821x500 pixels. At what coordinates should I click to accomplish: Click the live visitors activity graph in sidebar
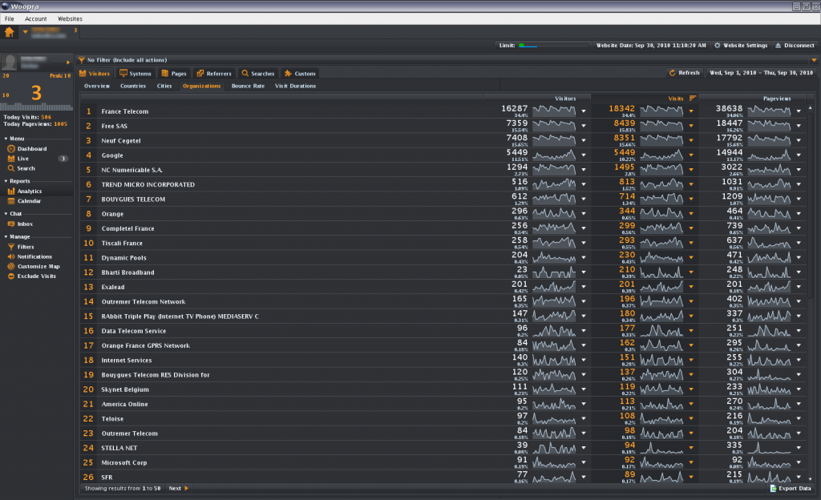coord(37,107)
